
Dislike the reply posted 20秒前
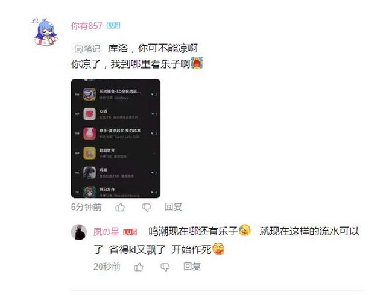point(165,267)
